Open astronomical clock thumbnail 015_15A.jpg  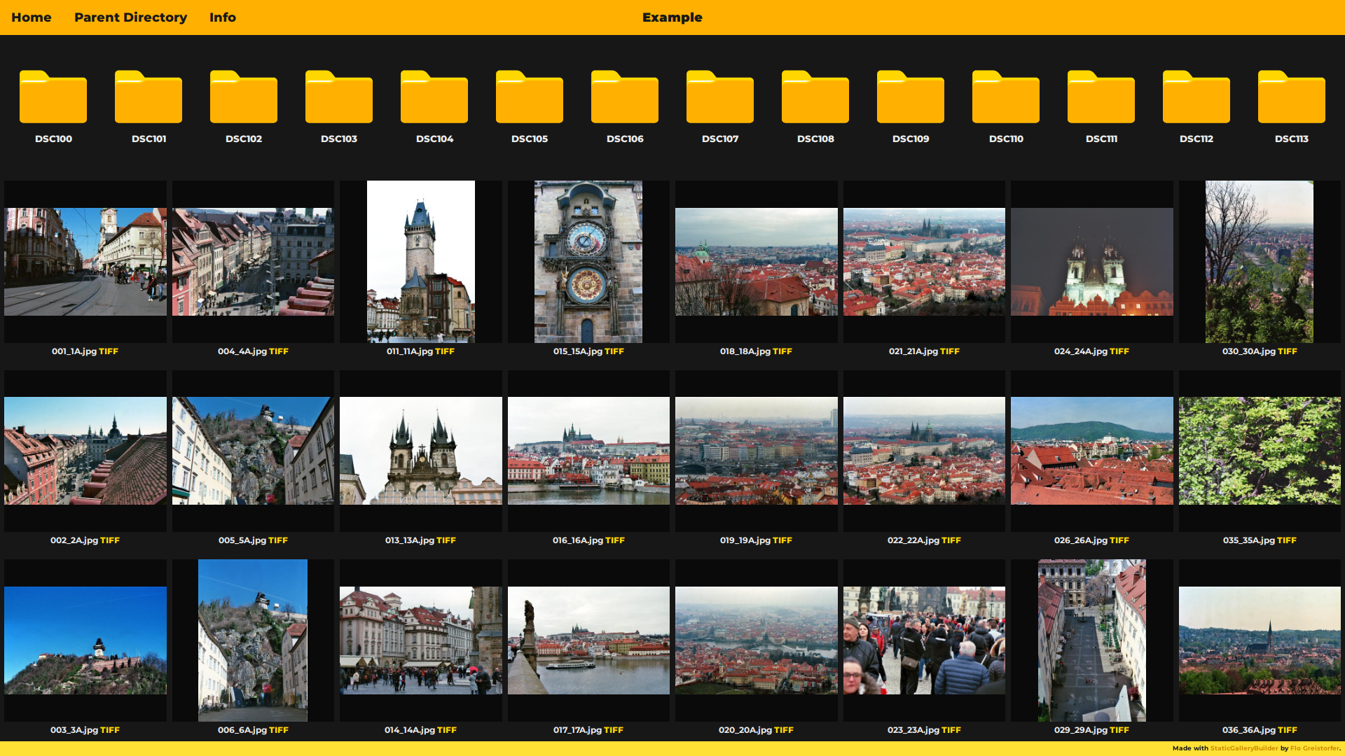point(588,262)
